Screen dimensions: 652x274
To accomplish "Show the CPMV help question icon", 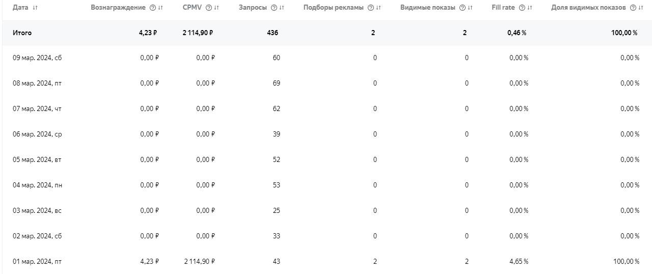I will tap(209, 8).
